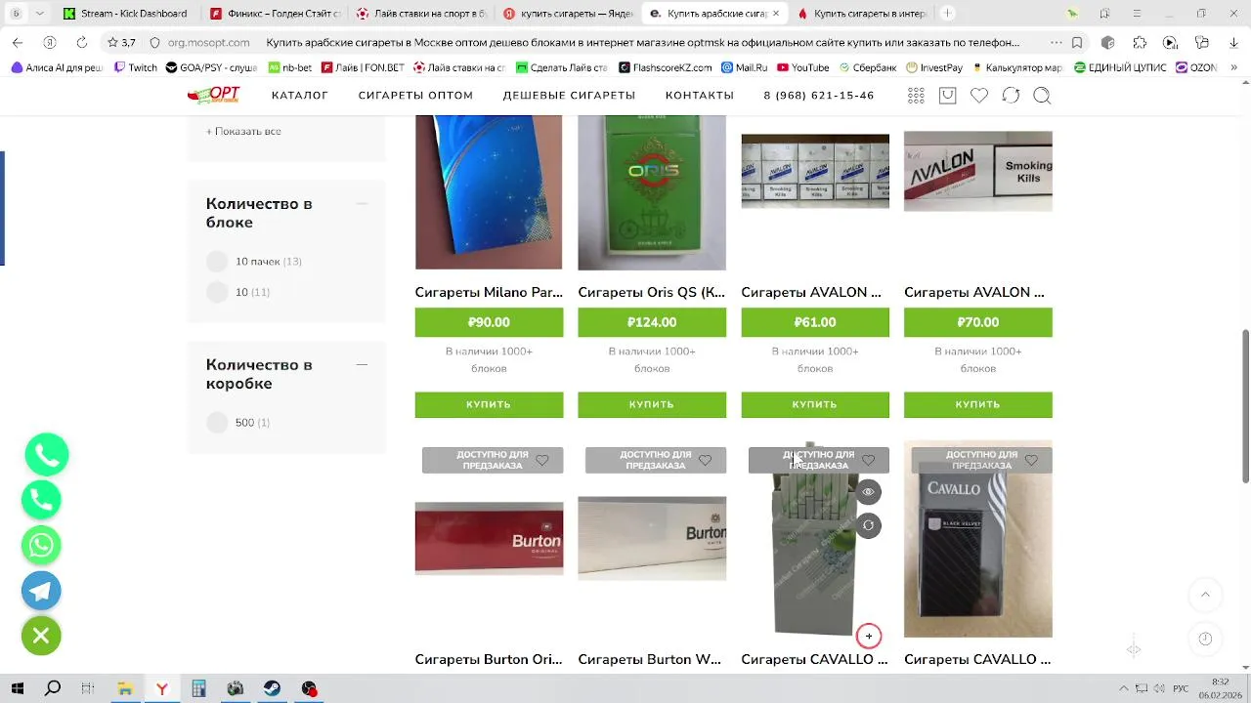The image size is (1251, 703).
Task: Collapse 'Количество в коробке' filter section
Action: (362, 365)
